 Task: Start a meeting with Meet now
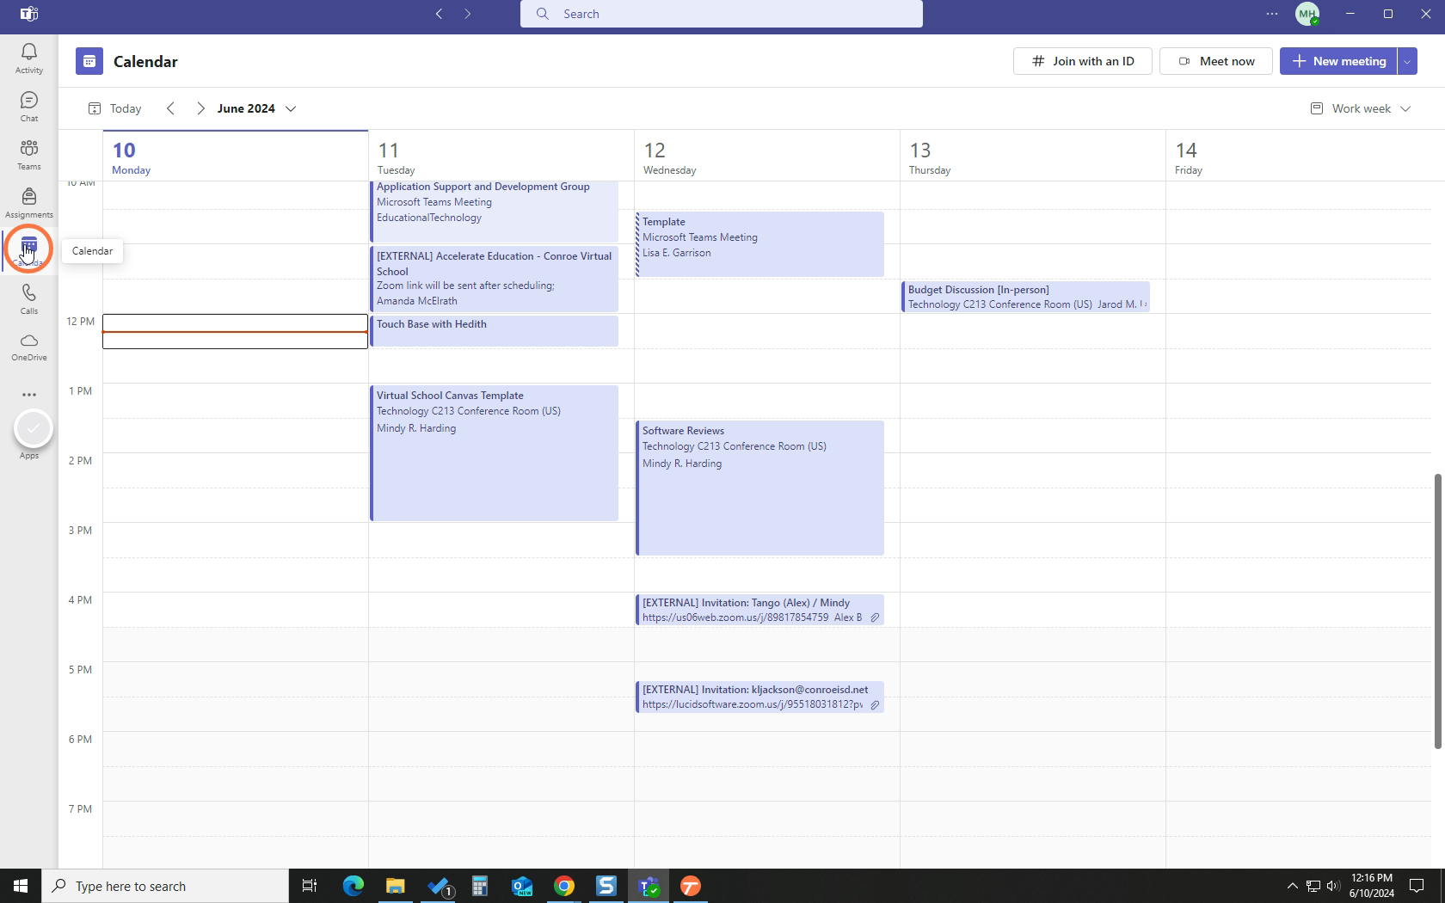click(x=1216, y=61)
